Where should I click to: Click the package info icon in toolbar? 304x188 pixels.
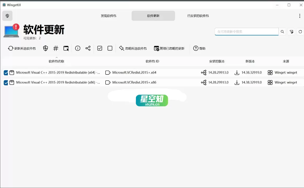tap(78, 48)
